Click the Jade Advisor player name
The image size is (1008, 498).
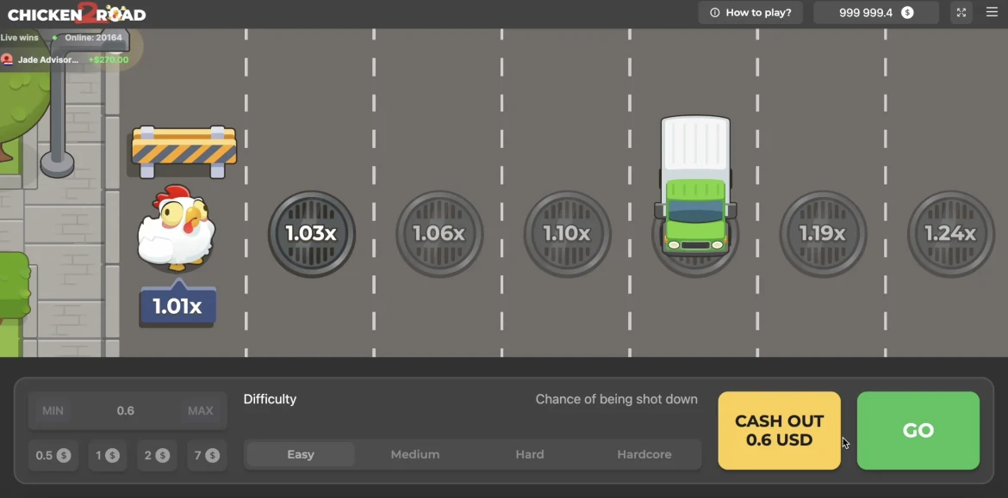point(48,59)
